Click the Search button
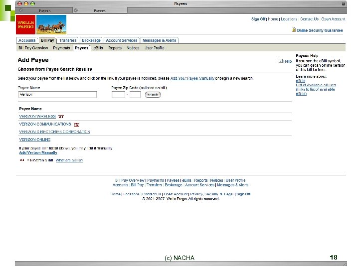Screen dimensions: 359x269 153,95
